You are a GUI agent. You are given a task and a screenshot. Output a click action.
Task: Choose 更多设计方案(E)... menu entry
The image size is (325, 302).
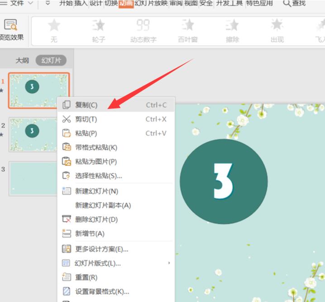pos(116,249)
